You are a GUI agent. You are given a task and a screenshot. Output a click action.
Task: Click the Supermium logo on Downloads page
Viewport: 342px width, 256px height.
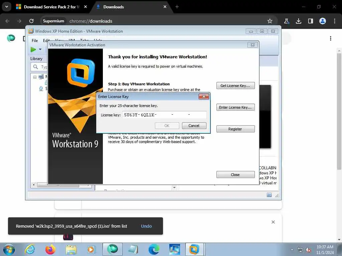click(11, 38)
